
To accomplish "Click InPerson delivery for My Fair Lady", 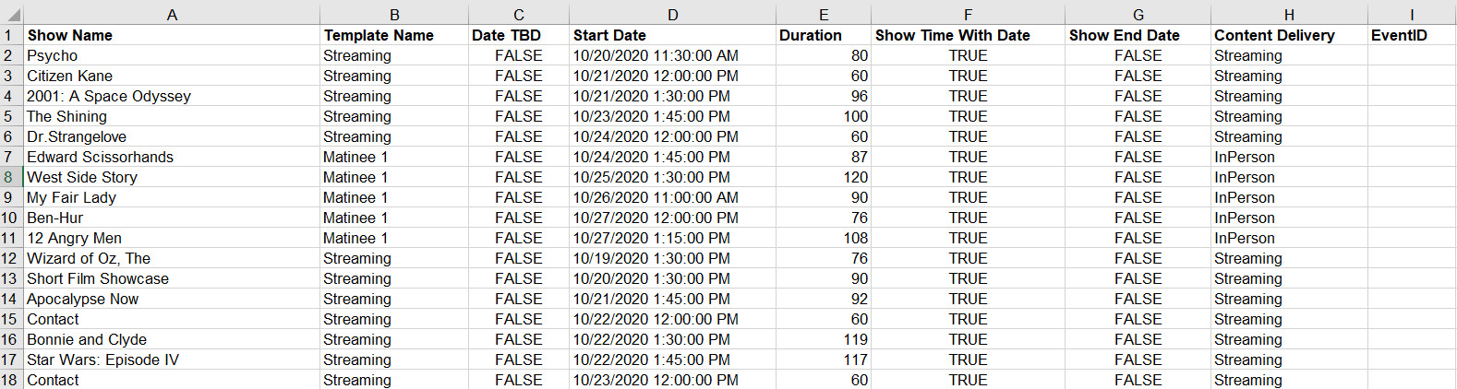I will 1289,197.
